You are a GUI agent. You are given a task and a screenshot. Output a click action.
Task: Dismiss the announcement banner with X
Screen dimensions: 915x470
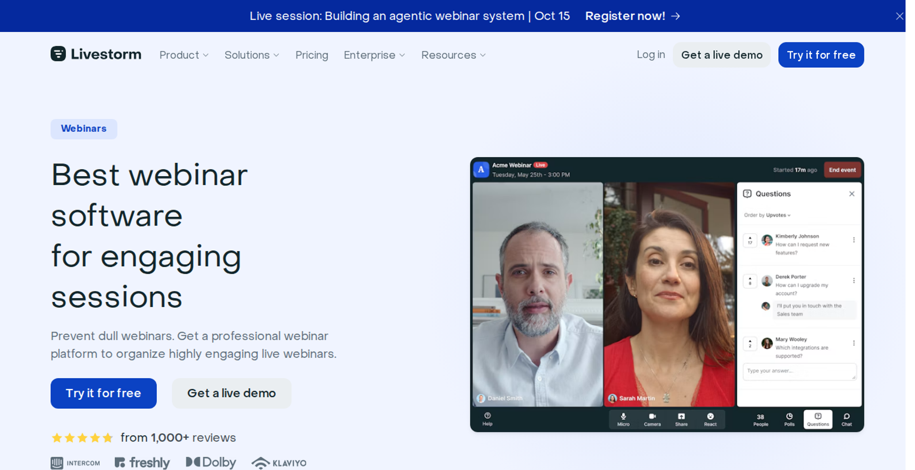pyautogui.click(x=899, y=16)
